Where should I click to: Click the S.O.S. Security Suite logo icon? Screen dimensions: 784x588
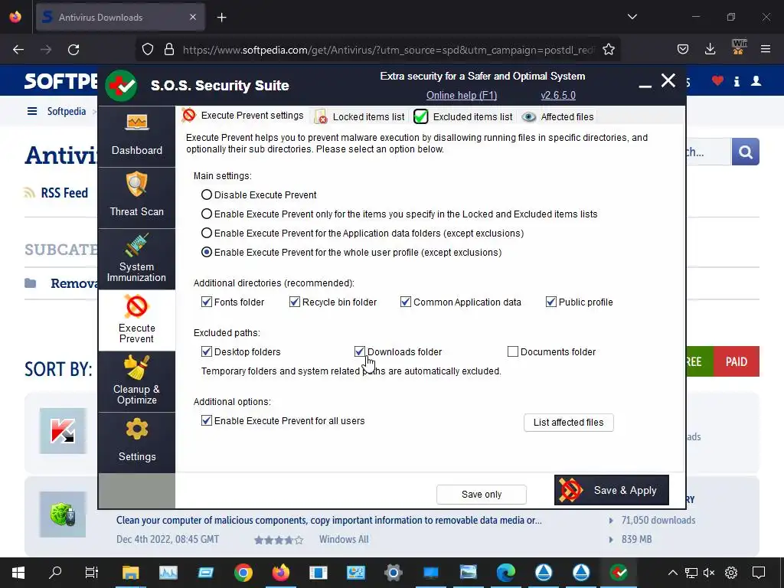click(121, 86)
